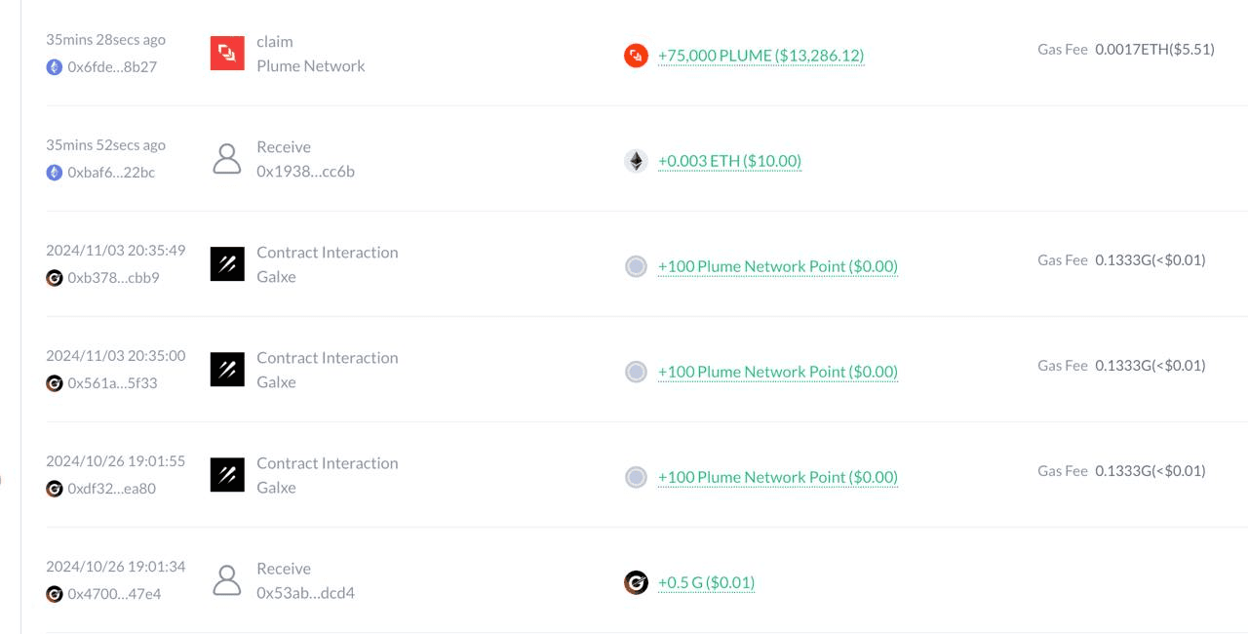The width and height of the screenshot is (1248, 634).
Task: Click the red Plume Network protocol icon
Action: point(227,53)
